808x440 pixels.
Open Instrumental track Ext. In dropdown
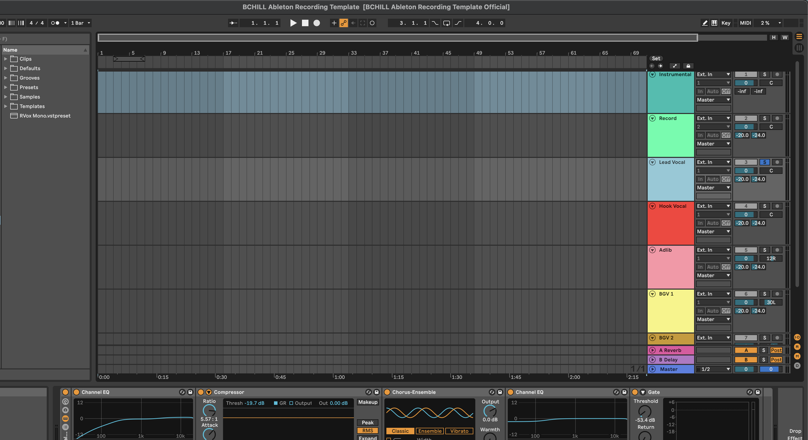coord(713,75)
